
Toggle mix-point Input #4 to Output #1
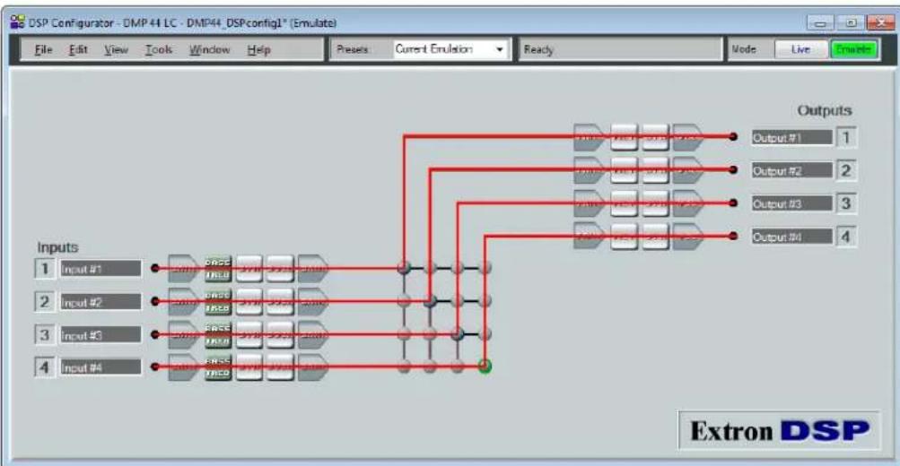click(404, 366)
